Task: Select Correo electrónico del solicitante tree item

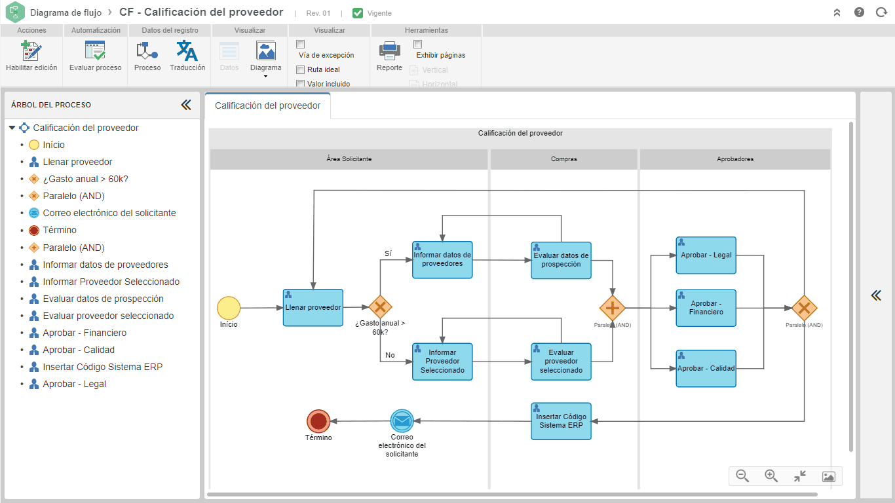Action: pyautogui.click(x=109, y=214)
